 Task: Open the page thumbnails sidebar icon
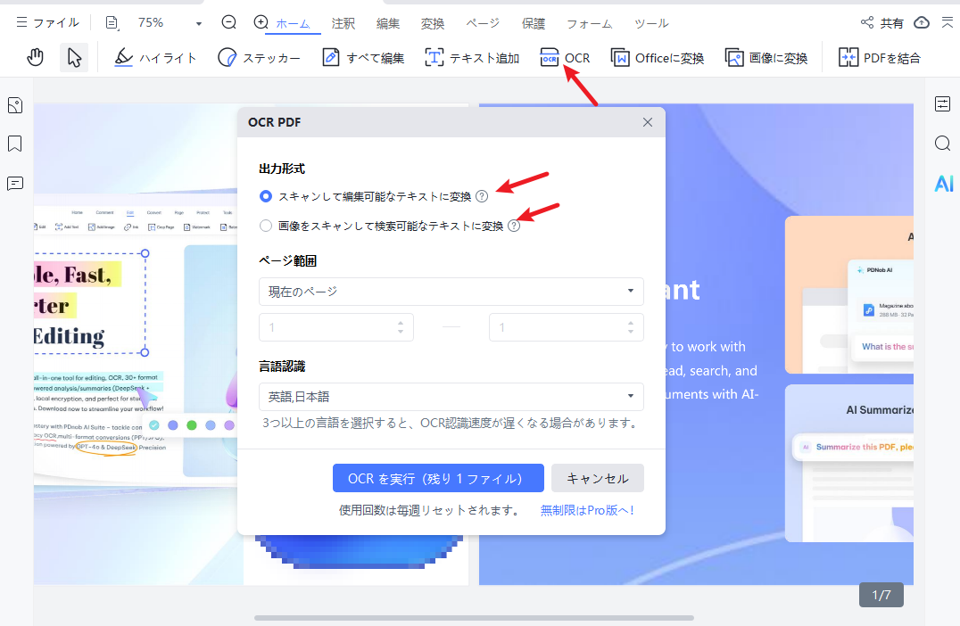tap(15, 105)
